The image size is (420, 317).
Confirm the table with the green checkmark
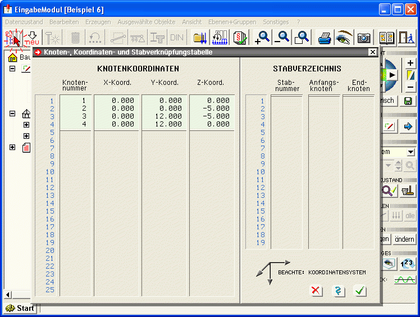[360, 291]
